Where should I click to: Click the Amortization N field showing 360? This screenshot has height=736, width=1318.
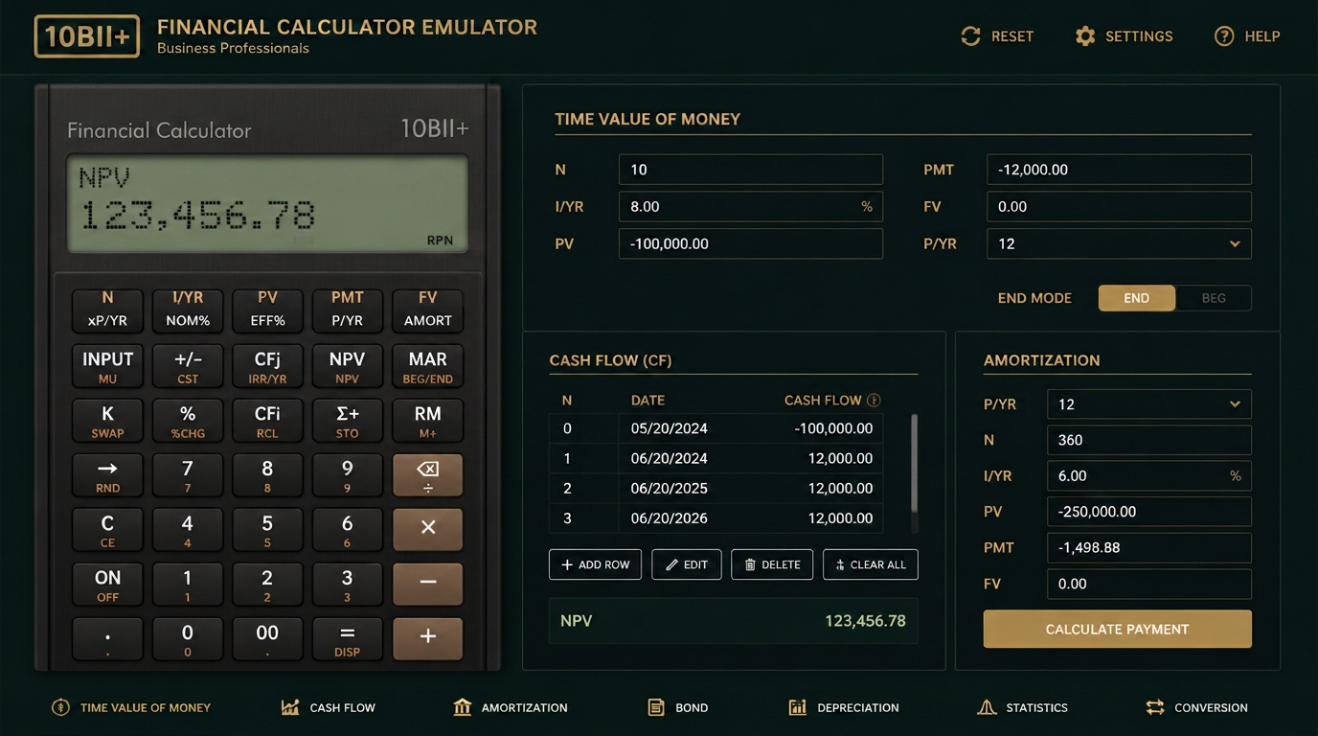click(x=1148, y=440)
